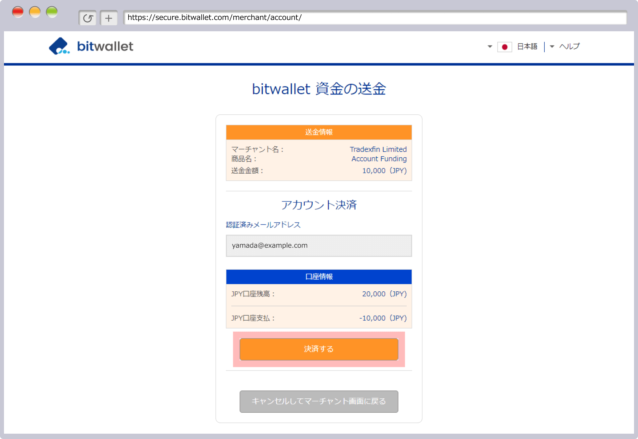Viewport: 638px width, 439px height.
Task: Open the 日本語 language selector
Action: pos(527,47)
